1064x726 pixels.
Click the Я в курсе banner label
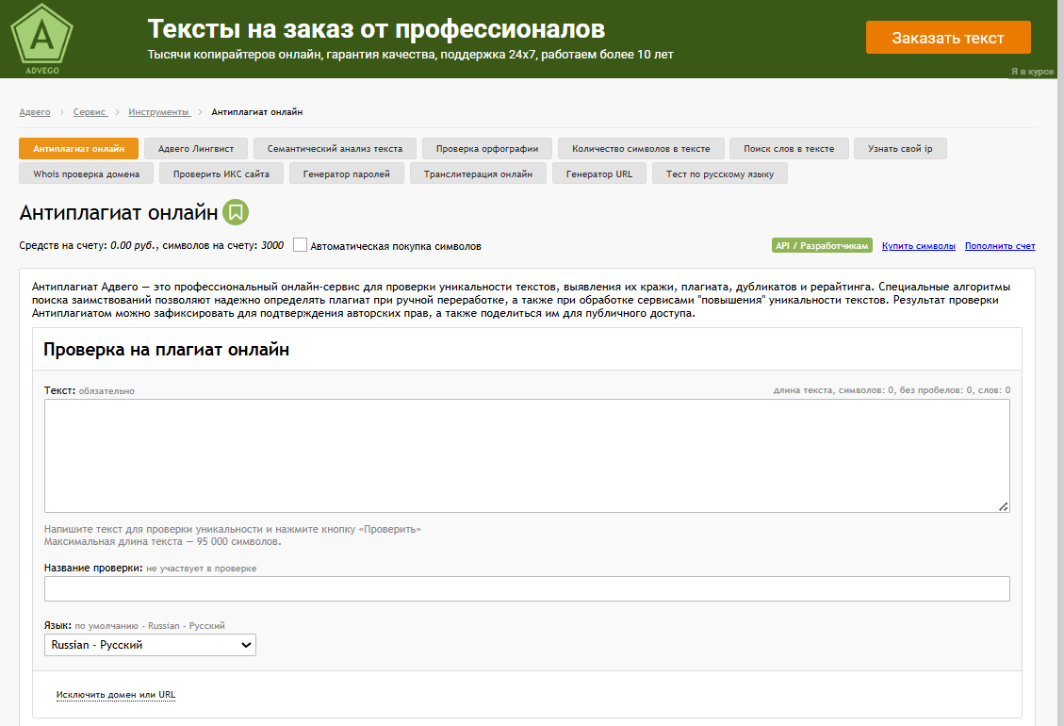pos(1032,72)
